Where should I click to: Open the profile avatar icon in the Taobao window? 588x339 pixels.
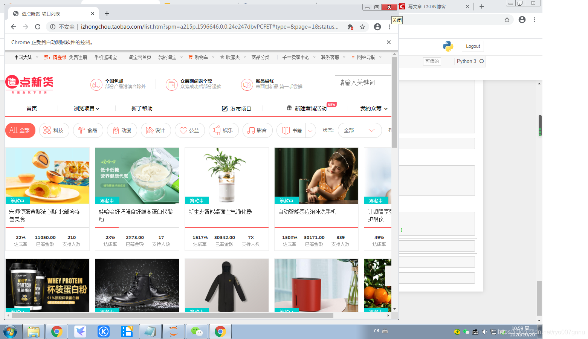point(377,27)
